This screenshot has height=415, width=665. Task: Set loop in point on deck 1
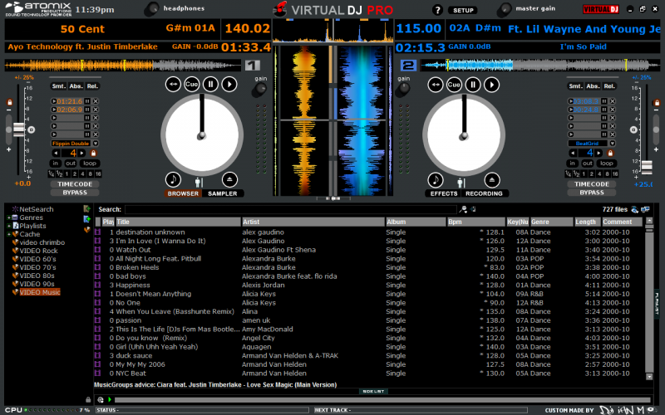55,163
